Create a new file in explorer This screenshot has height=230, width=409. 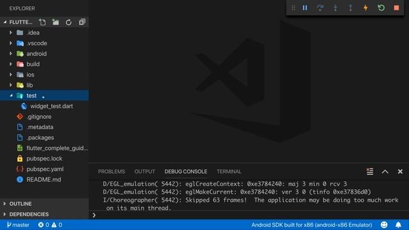click(x=42, y=22)
